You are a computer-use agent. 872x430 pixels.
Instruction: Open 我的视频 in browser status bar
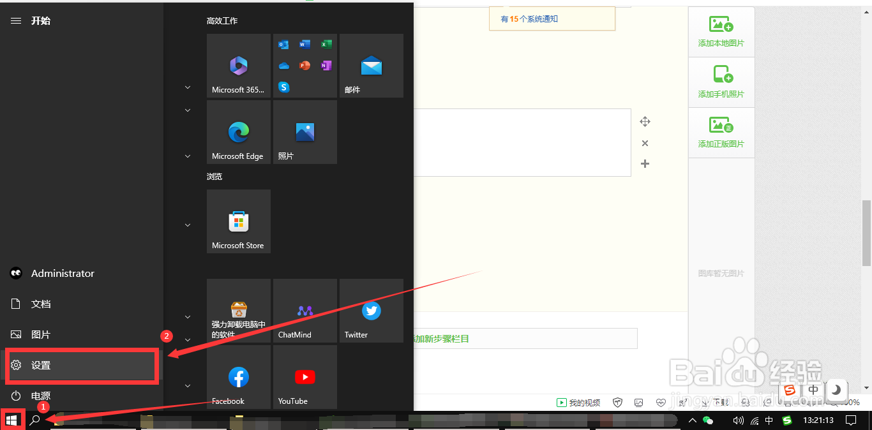point(579,403)
